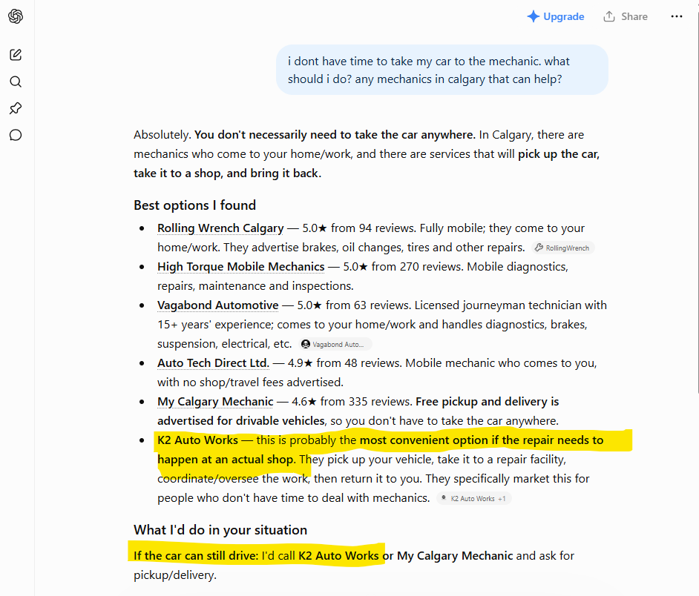This screenshot has height=596, width=699.
Task: Open High Torque Mobile Mechanics link
Action: [x=240, y=266]
